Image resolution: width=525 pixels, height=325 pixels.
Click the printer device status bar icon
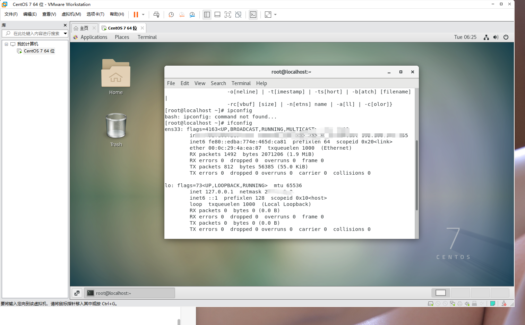[460, 303]
